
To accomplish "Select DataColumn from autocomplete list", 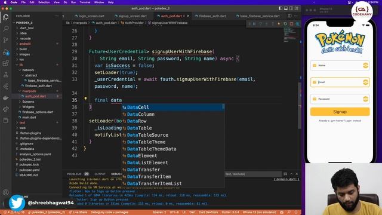I will tap(173, 114).
